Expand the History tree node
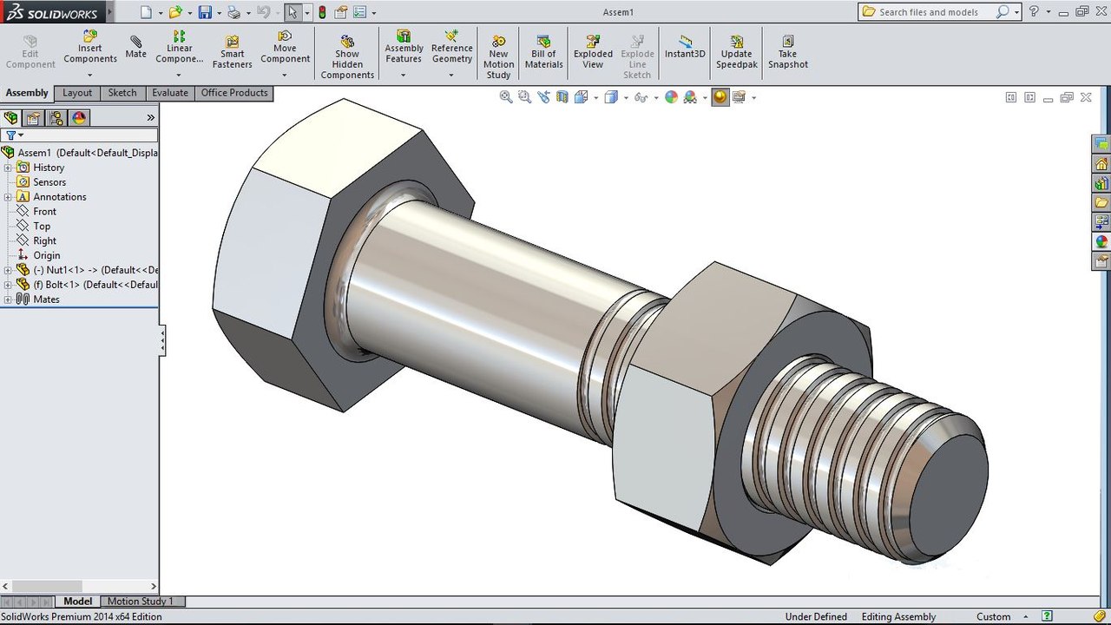1111x625 pixels. (x=8, y=168)
